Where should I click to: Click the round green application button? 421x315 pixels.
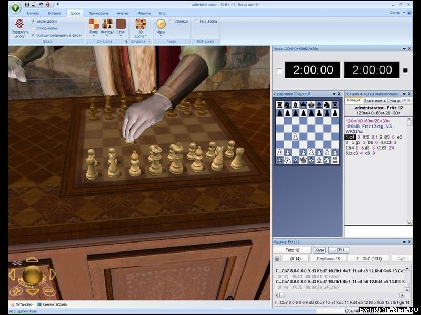coord(15,7)
